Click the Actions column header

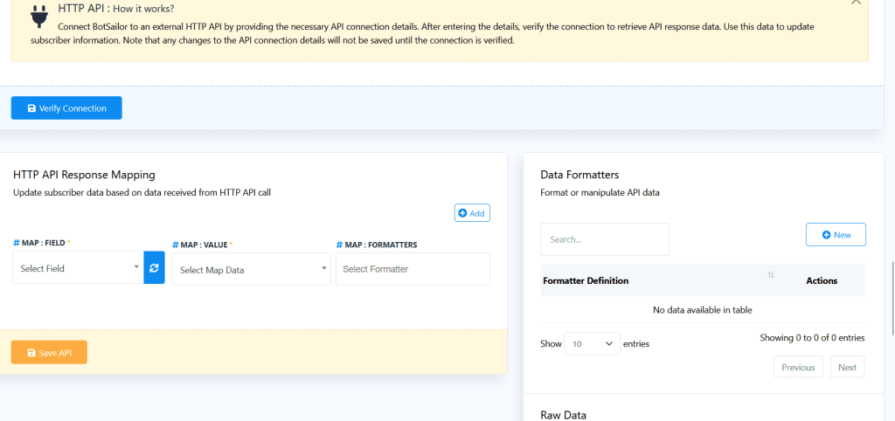(821, 280)
